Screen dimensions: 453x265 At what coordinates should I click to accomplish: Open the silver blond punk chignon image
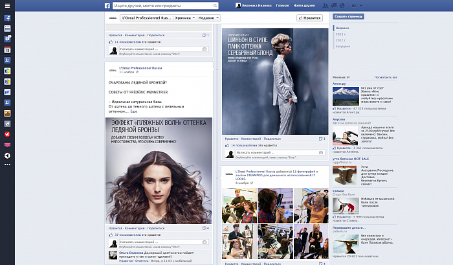(275, 81)
